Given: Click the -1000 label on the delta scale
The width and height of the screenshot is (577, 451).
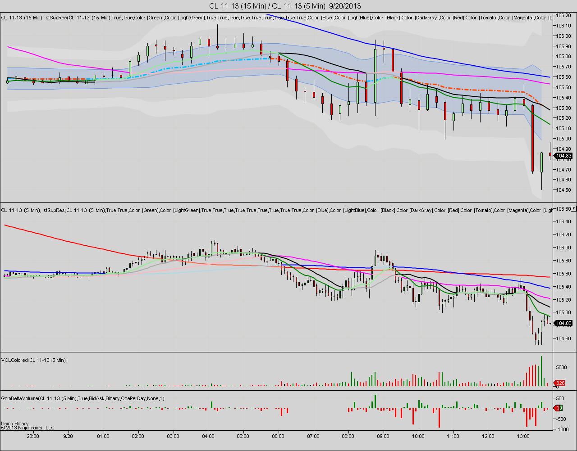Looking at the screenshot, I should tap(562, 429).
